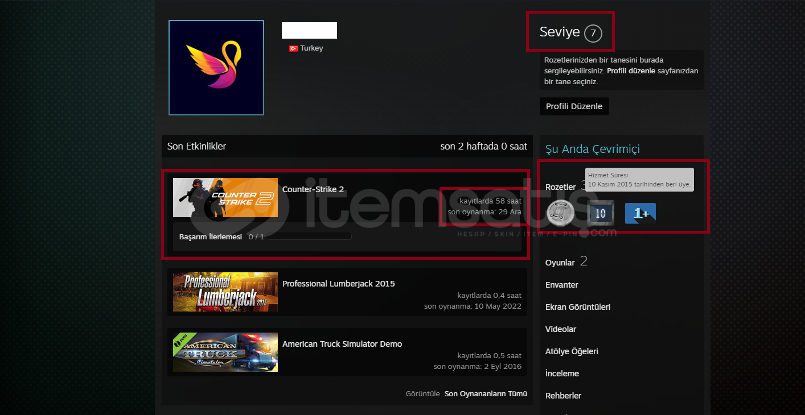
Task: Open the Rehberler guides link
Action: [563, 396]
